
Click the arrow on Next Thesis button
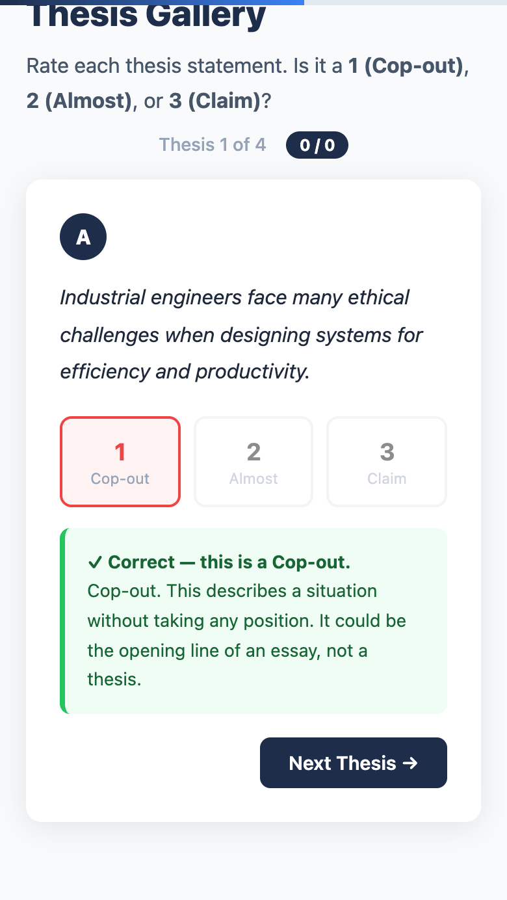[410, 763]
